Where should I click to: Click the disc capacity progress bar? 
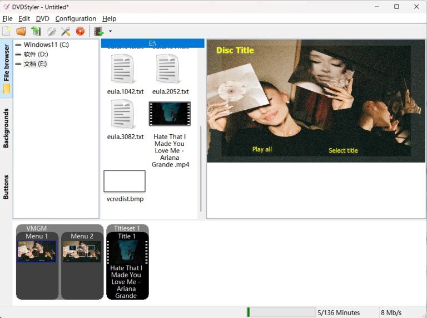pyautogui.click(x=281, y=312)
